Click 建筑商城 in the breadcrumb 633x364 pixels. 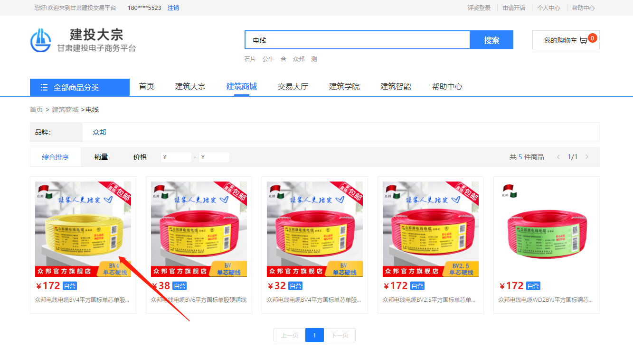point(65,109)
